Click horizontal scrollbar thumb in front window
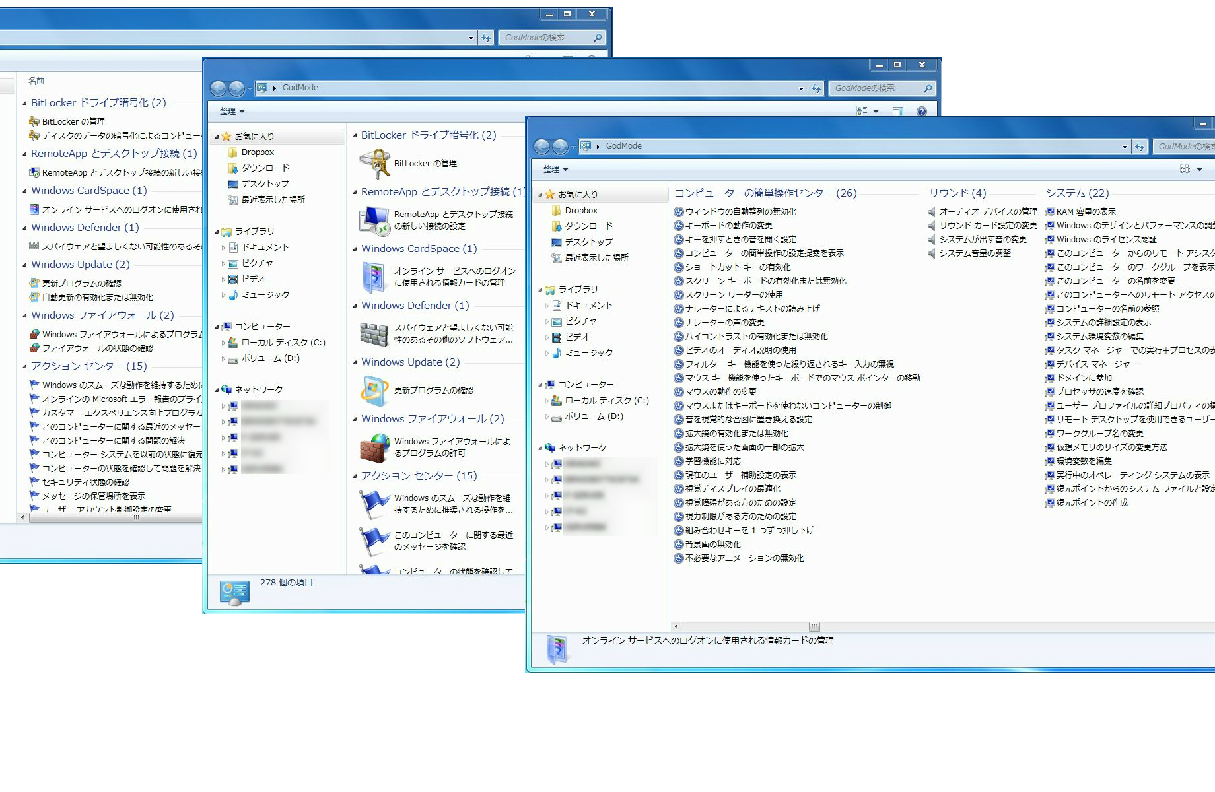Viewport: 1215px width, 792px height. coord(814,626)
